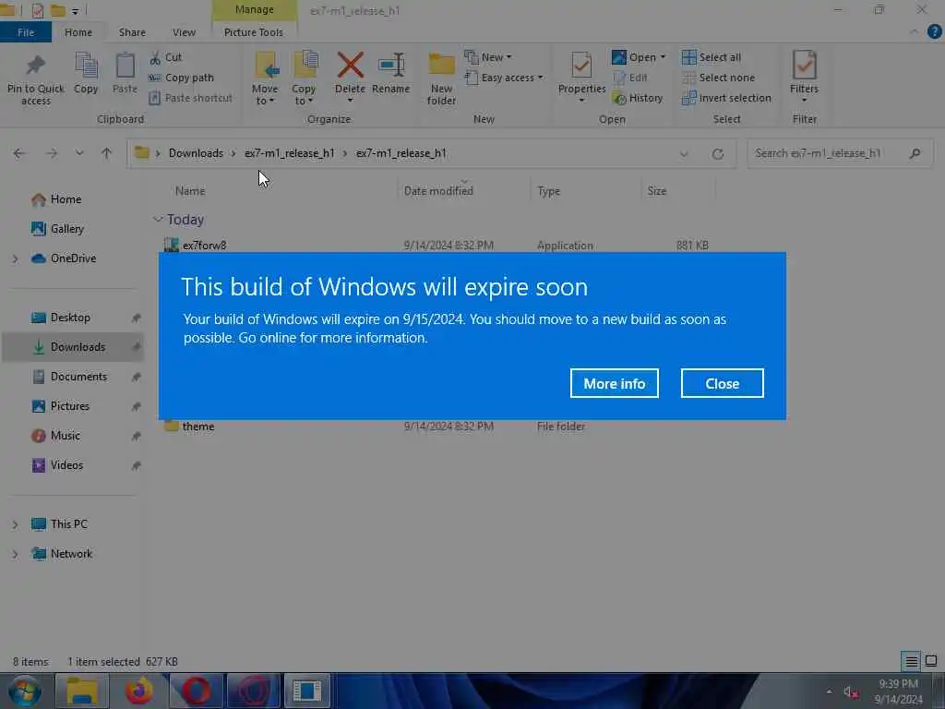Expand address bar history dropdown
The width and height of the screenshot is (945, 709).
pyautogui.click(x=684, y=154)
